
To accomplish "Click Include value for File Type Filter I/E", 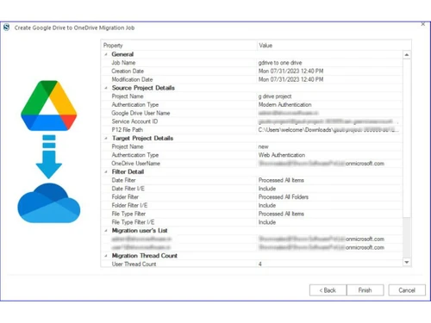I will 267,222.
